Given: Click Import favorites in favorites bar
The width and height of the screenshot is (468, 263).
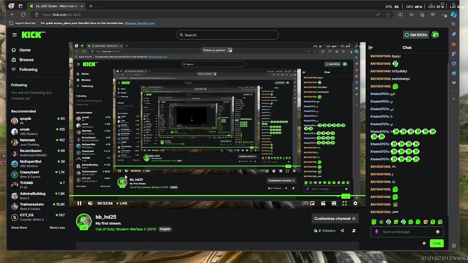Looking at the screenshot, I should 23,23.
